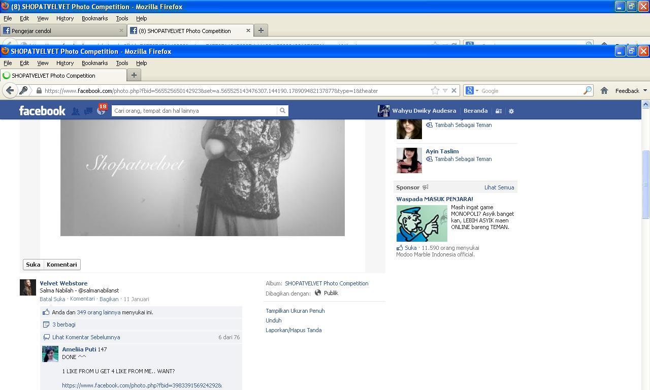Open the File menu in the front window
Image resolution: width=650 pixels, height=390 pixels.
[x=8, y=63]
